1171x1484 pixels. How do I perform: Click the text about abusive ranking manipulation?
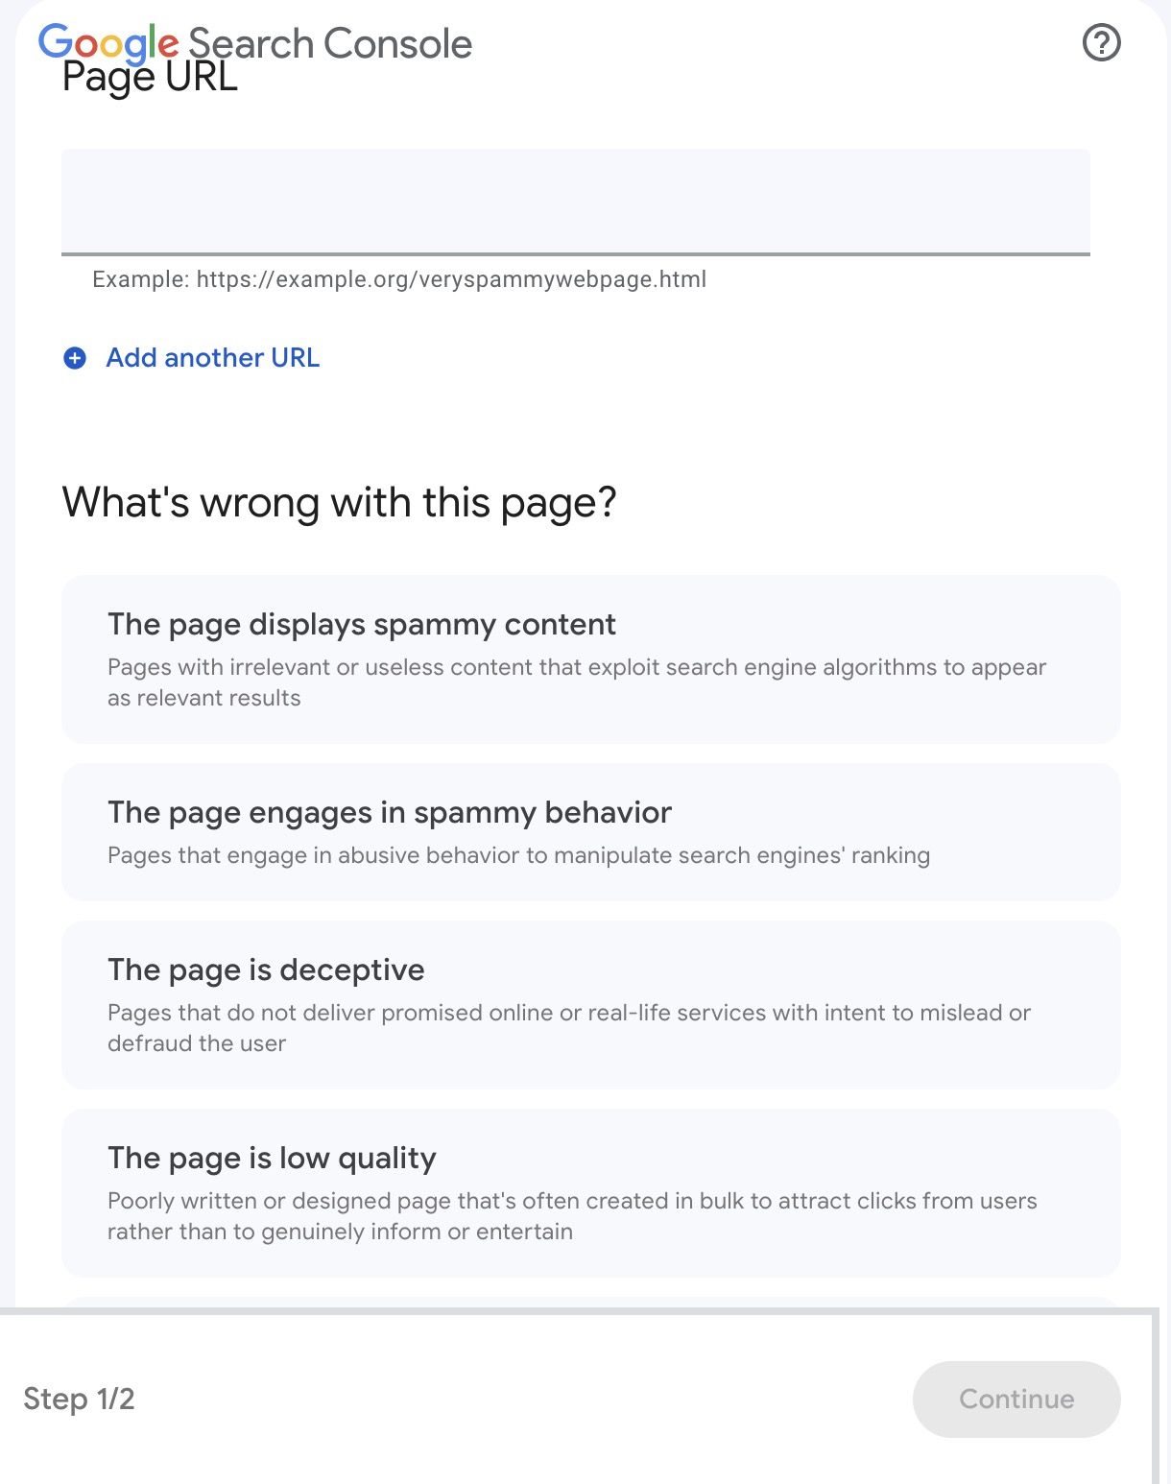click(x=518, y=855)
